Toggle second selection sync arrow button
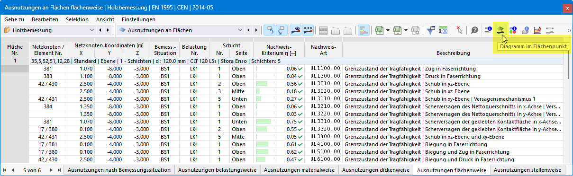Image resolution: width=573 pixels, height=176 pixels. pyautogui.click(x=282, y=30)
